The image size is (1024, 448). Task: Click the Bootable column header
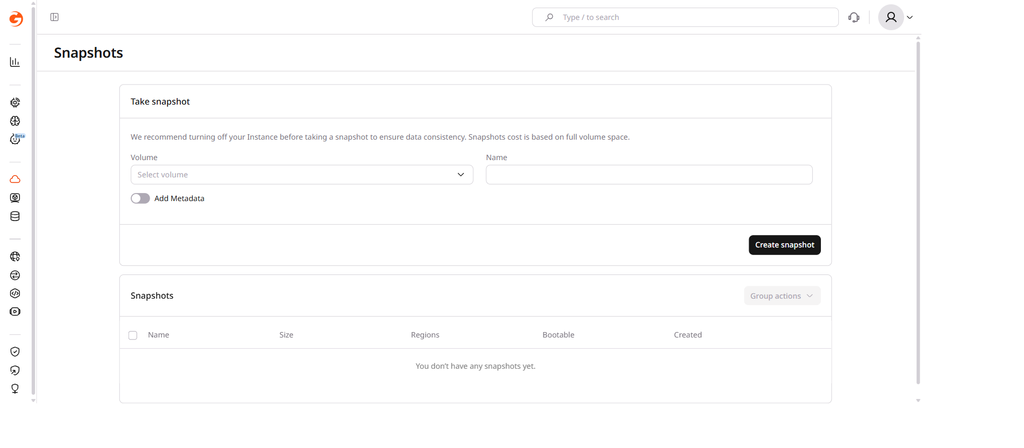point(558,335)
